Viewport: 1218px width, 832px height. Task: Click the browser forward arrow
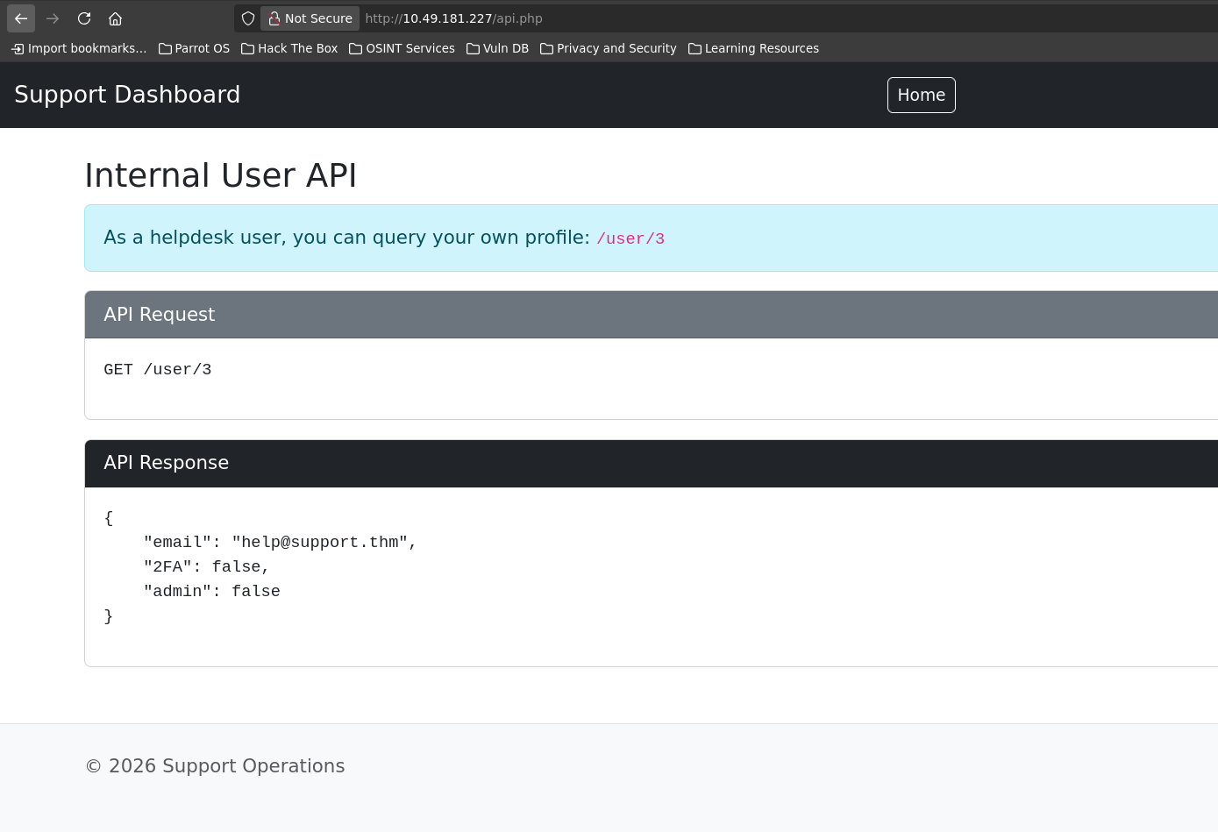click(53, 18)
